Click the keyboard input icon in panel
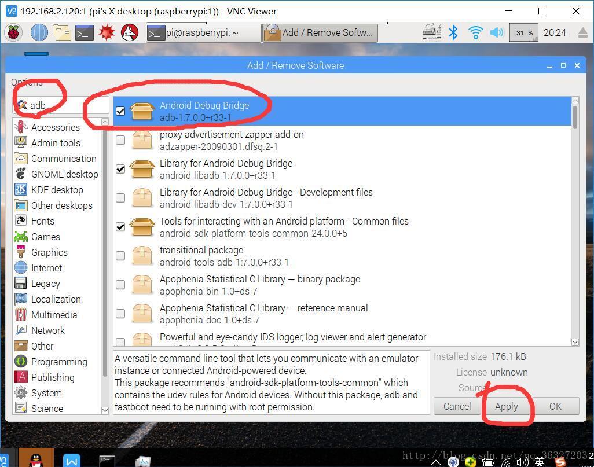The image size is (594, 467). [432, 32]
